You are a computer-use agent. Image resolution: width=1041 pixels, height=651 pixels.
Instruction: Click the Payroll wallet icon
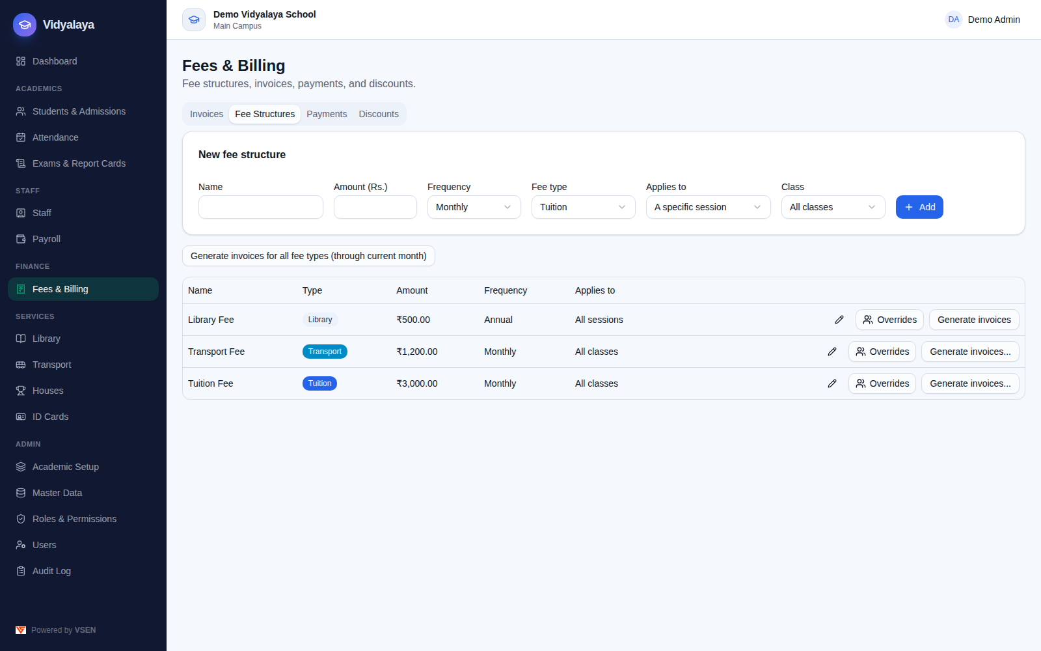point(21,239)
